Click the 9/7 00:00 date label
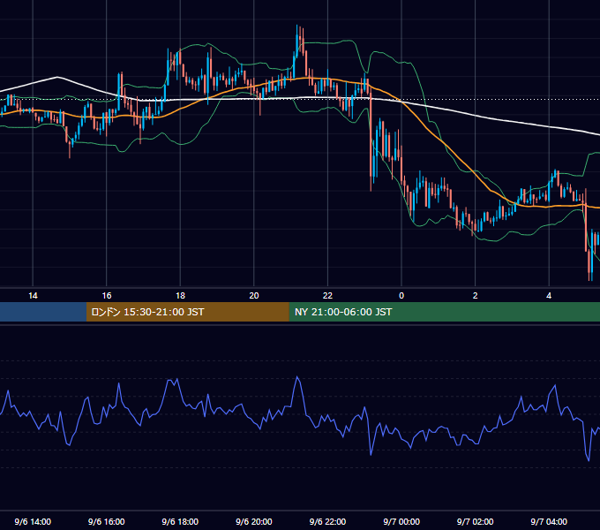Viewport: 600px width, 530px height. [401, 521]
